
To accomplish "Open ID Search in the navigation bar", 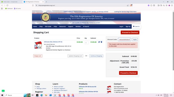I will 86,26.
